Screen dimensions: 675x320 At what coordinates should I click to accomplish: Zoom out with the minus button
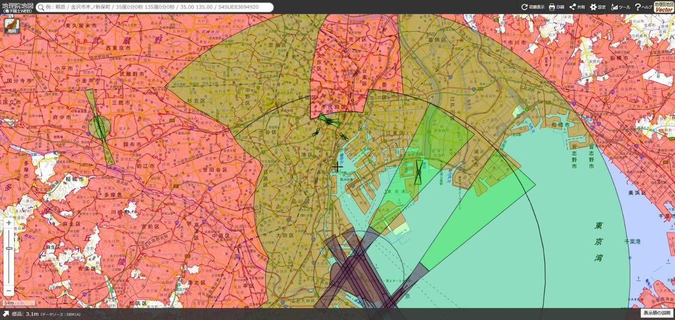tap(9, 290)
